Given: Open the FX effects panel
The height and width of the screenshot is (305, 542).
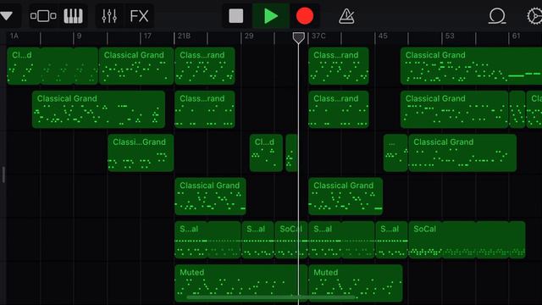Looking at the screenshot, I should (139, 16).
